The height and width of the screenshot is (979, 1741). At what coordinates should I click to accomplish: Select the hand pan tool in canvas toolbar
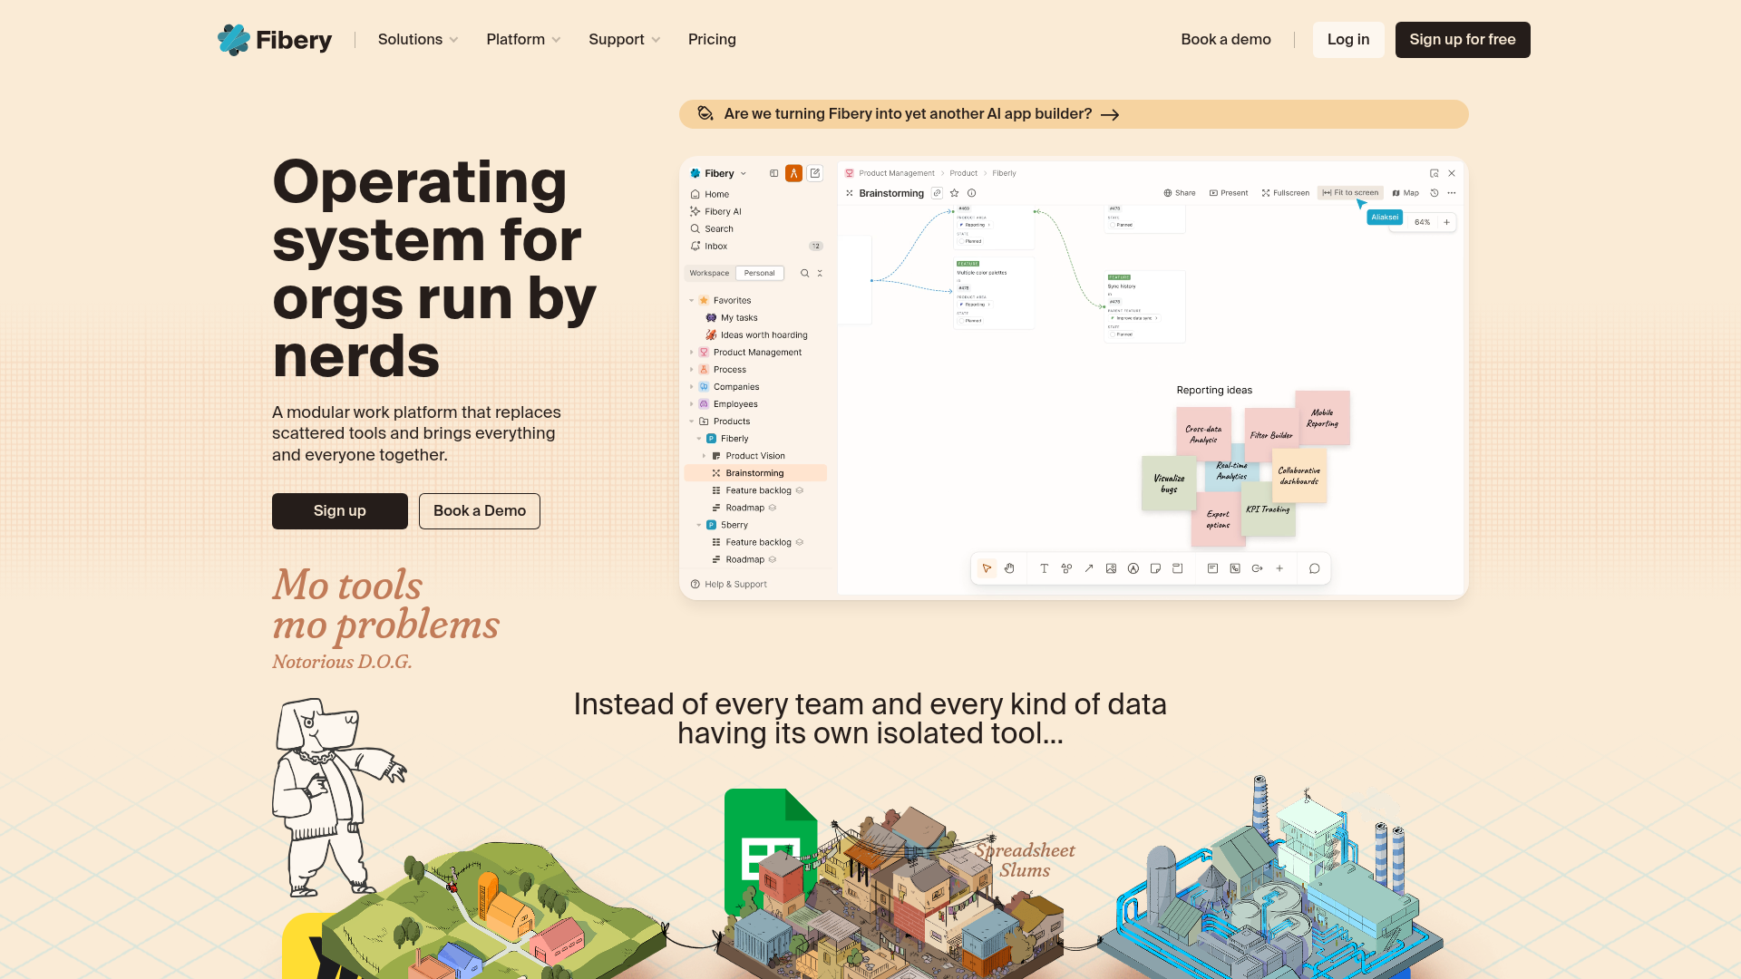(1009, 568)
